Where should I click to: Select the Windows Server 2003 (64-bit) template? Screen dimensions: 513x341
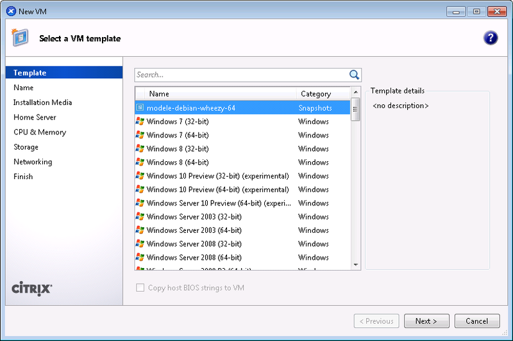[242, 230]
